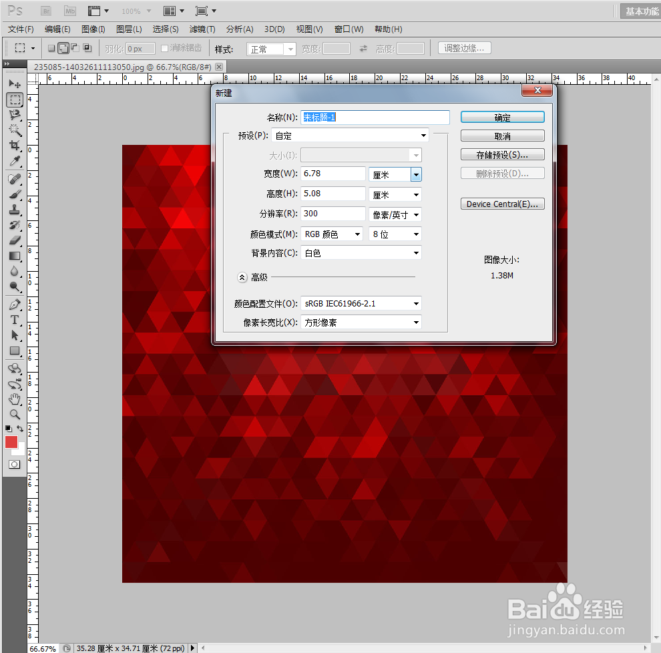Image resolution: width=661 pixels, height=653 pixels.
Task: Click the 基本功能 workspace button
Action: [x=642, y=11]
